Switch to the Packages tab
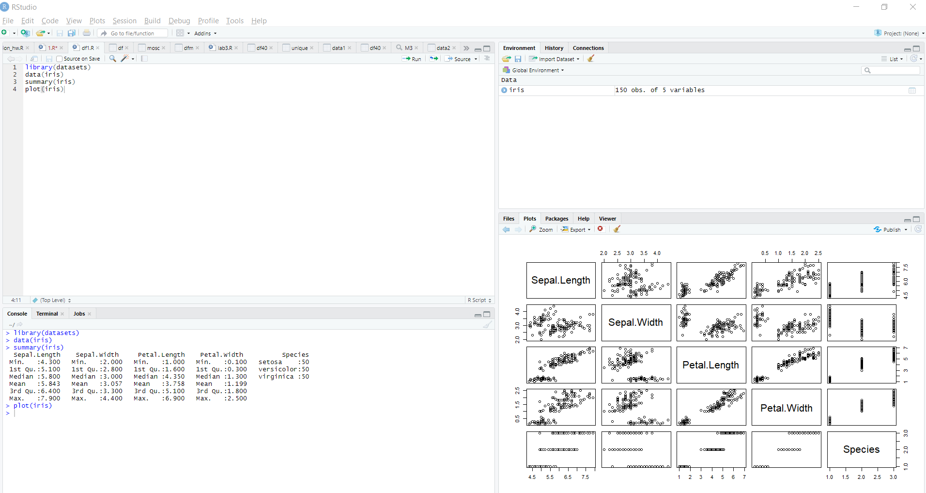The height and width of the screenshot is (493, 926). coord(556,219)
